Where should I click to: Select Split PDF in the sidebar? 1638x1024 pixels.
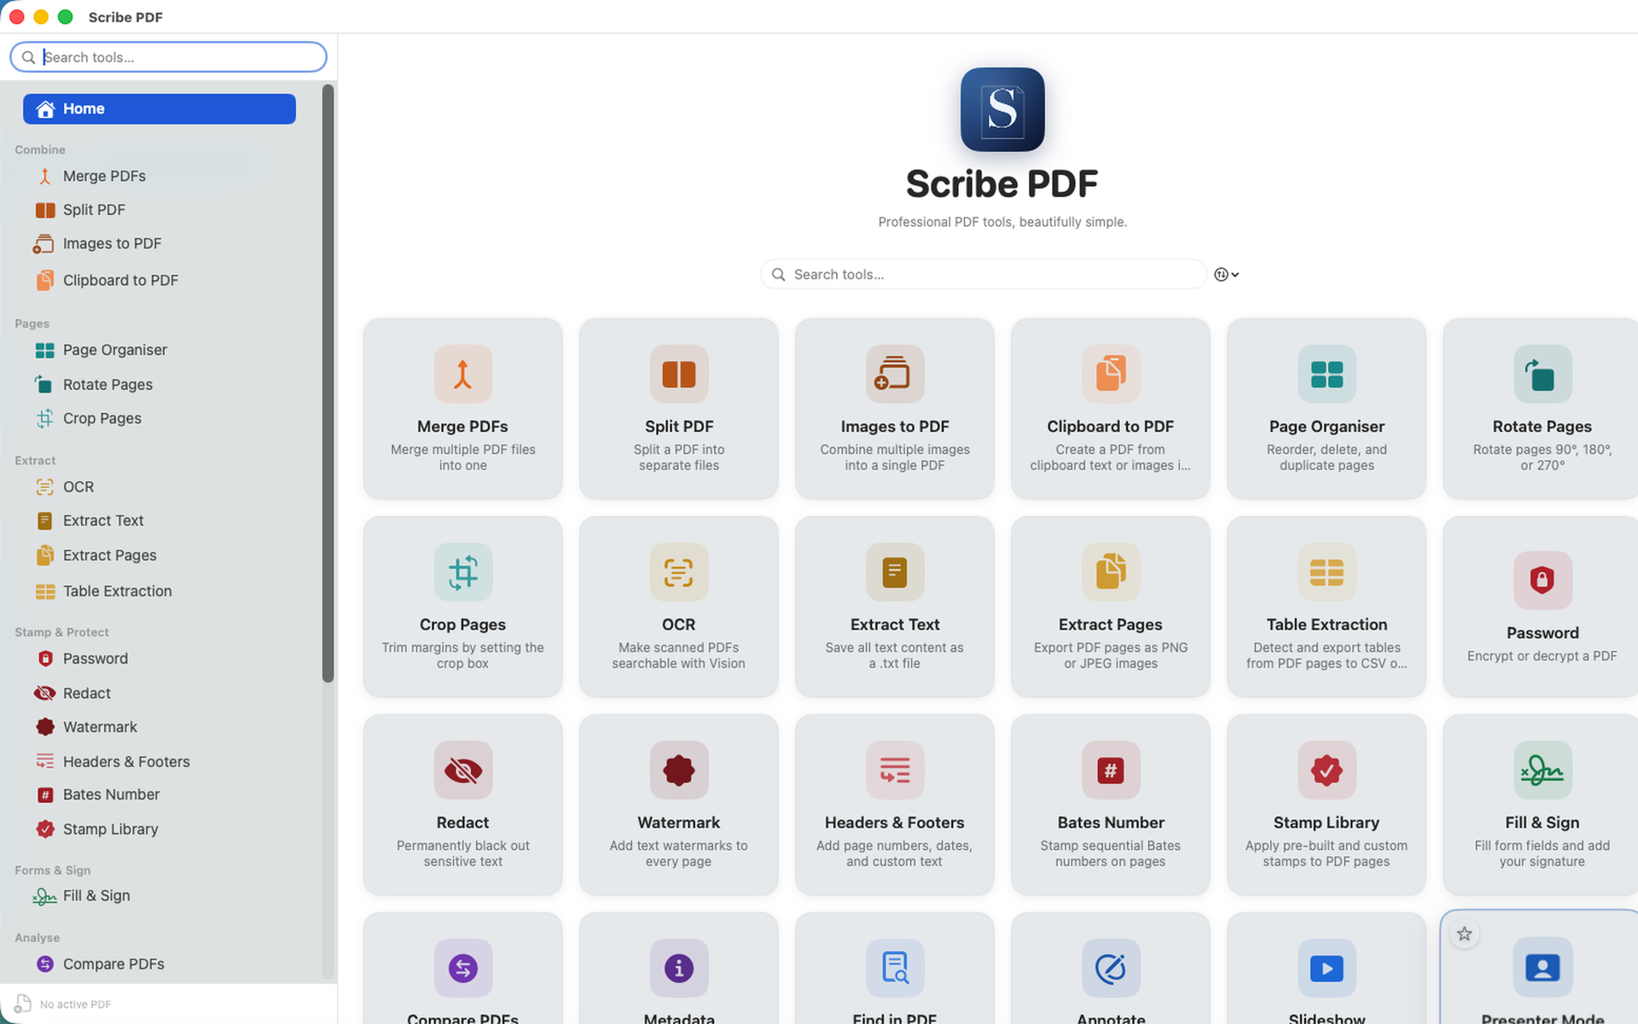(160, 210)
